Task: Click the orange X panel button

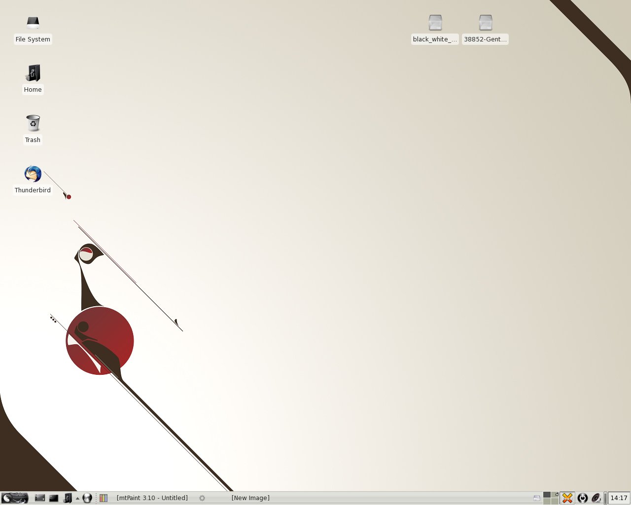Action: [567, 498]
